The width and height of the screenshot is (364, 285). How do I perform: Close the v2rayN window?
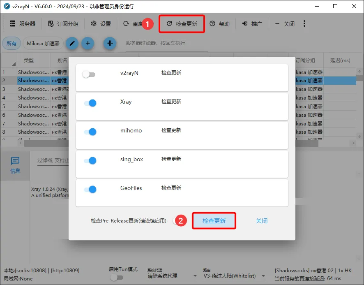click(x=354, y=6)
